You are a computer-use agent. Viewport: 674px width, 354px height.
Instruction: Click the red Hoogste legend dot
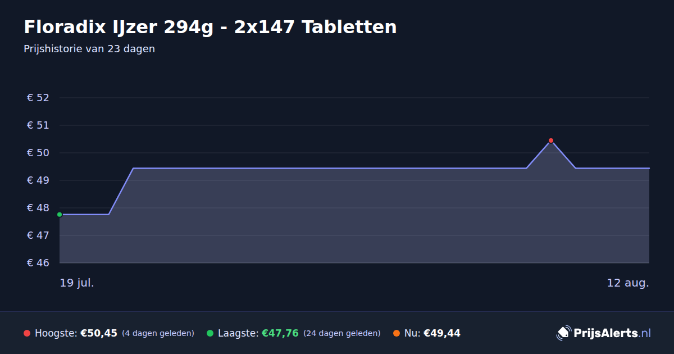27,333
